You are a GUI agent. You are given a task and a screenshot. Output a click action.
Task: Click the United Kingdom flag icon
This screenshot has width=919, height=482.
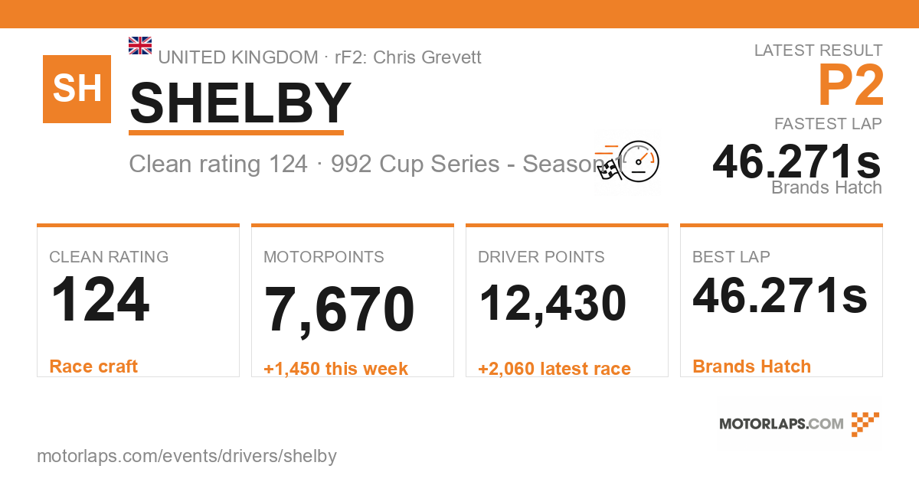tap(140, 45)
